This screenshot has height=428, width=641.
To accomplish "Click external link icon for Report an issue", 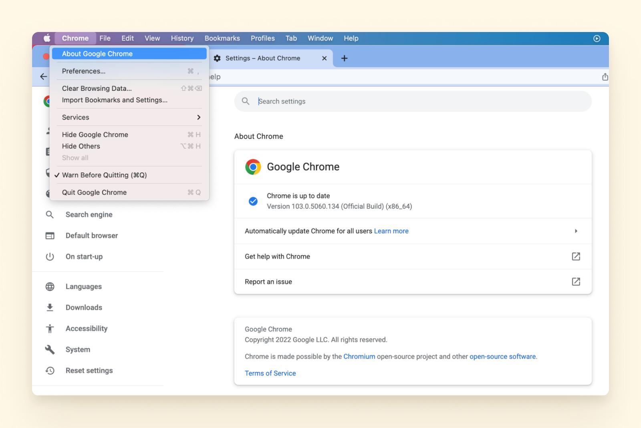I will (x=576, y=282).
